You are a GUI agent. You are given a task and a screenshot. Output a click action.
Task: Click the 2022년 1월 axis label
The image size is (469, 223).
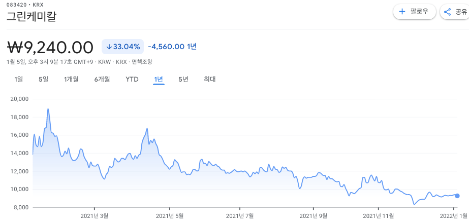tap(454, 216)
